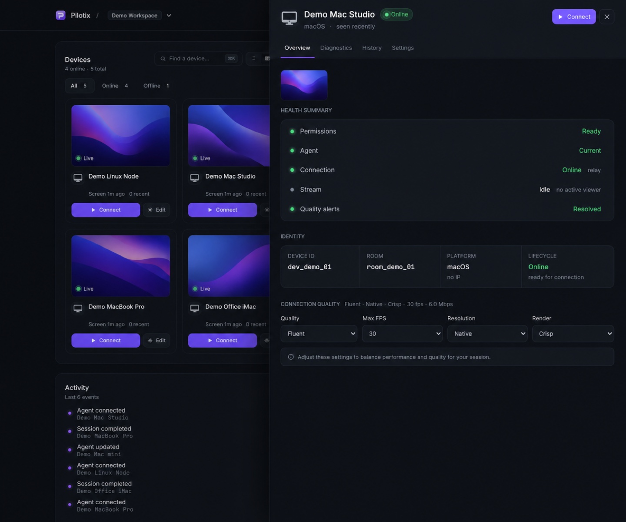Click the Permissions health row
Viewport: 626px width, 522px height.
447,131
